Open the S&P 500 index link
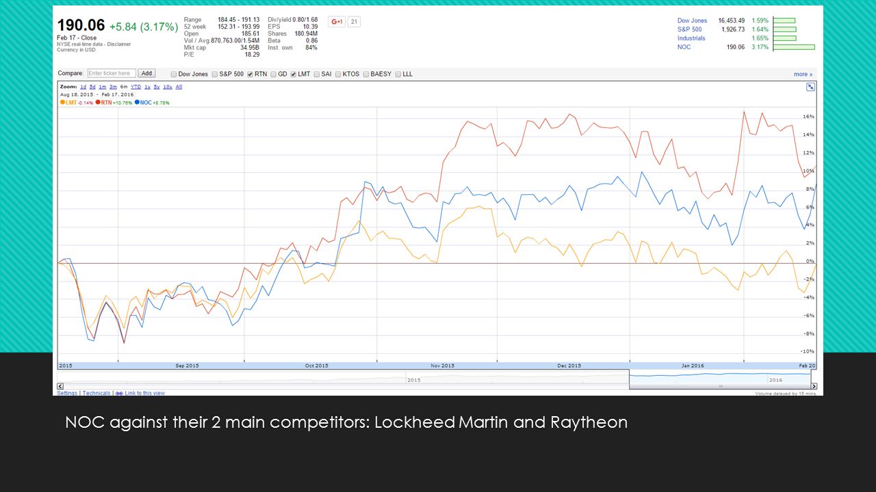Viewport: 876px width, 492px height. click(689, 29)
